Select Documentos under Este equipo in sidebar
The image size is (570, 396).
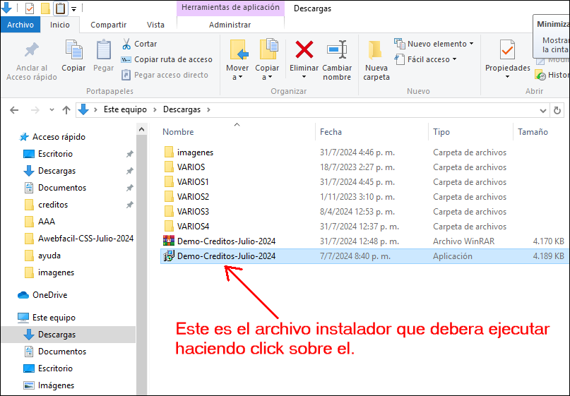62,352
